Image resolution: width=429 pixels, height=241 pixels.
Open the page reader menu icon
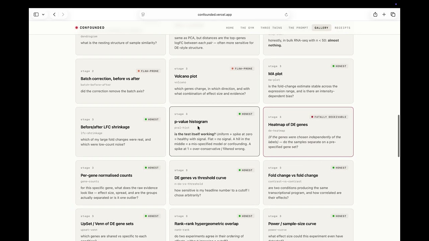(x=143, y=14)
